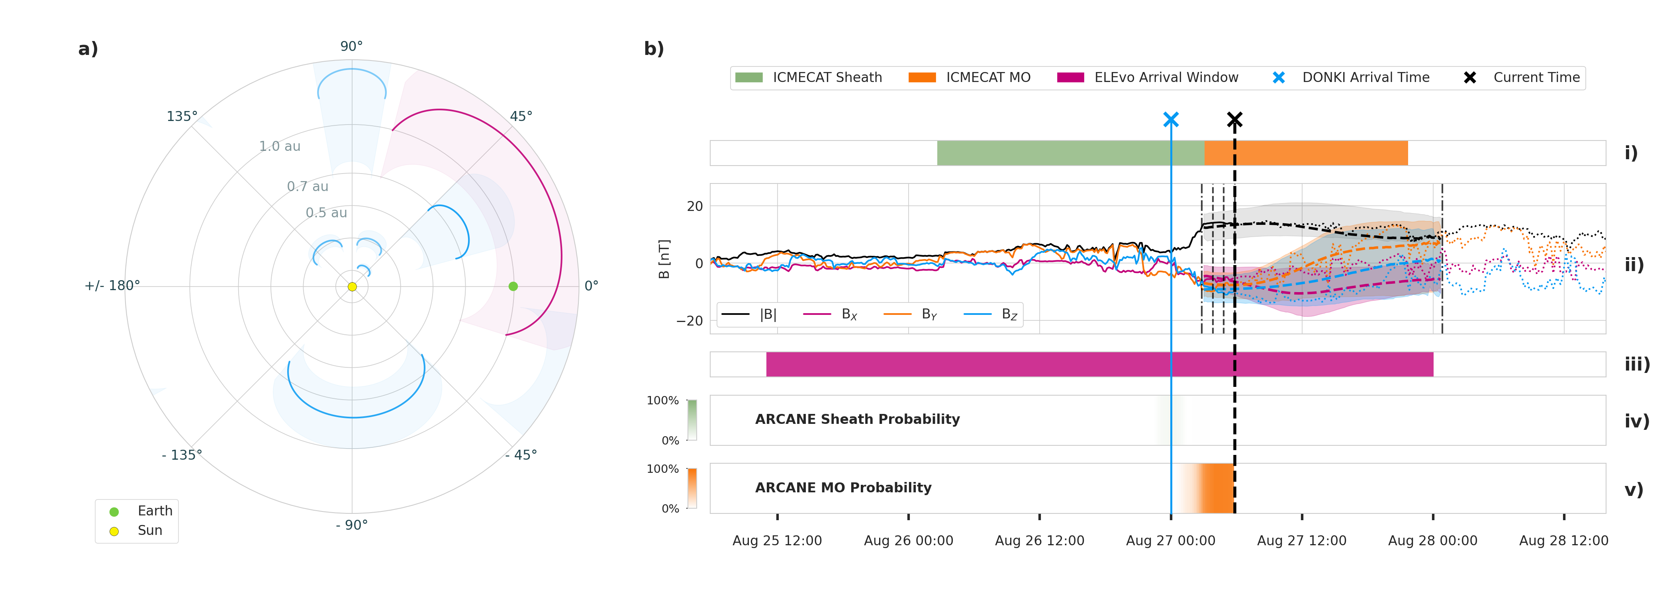Screen dimensions: 1673x597
Task: Click the orange ICMECAT MO legend swatch
Action: coord(922,77)
